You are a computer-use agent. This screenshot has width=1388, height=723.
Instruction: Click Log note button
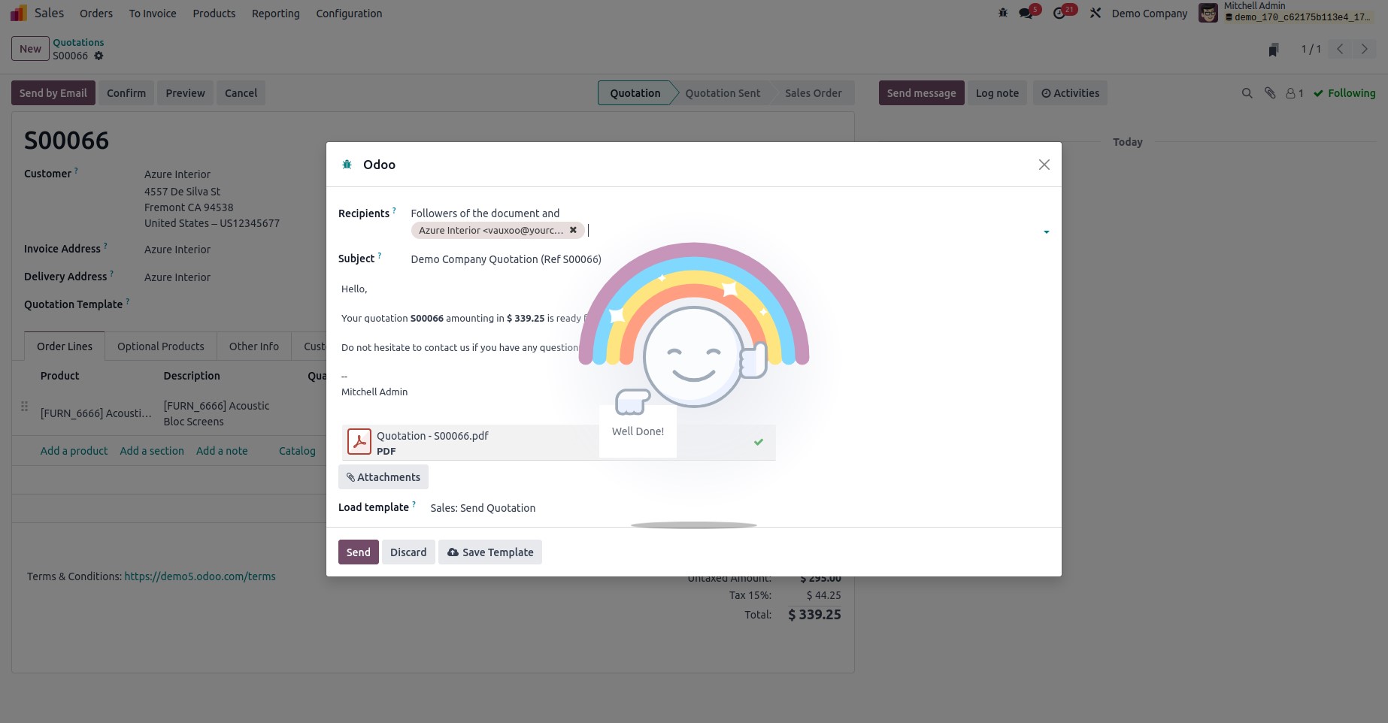click(x=997, y=93)
